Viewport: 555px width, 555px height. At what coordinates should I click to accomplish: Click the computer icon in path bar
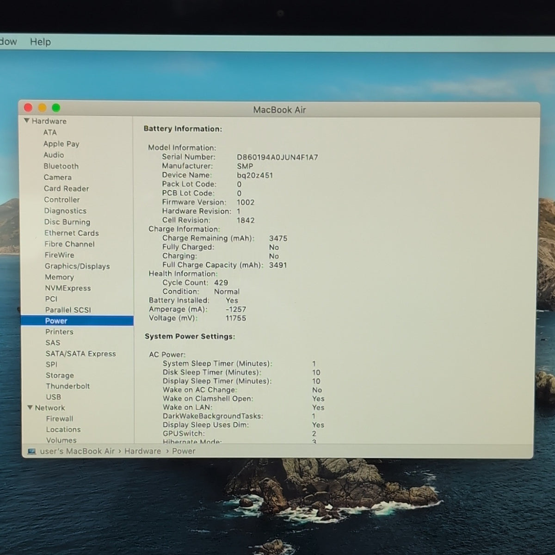[x=32, y=451]
